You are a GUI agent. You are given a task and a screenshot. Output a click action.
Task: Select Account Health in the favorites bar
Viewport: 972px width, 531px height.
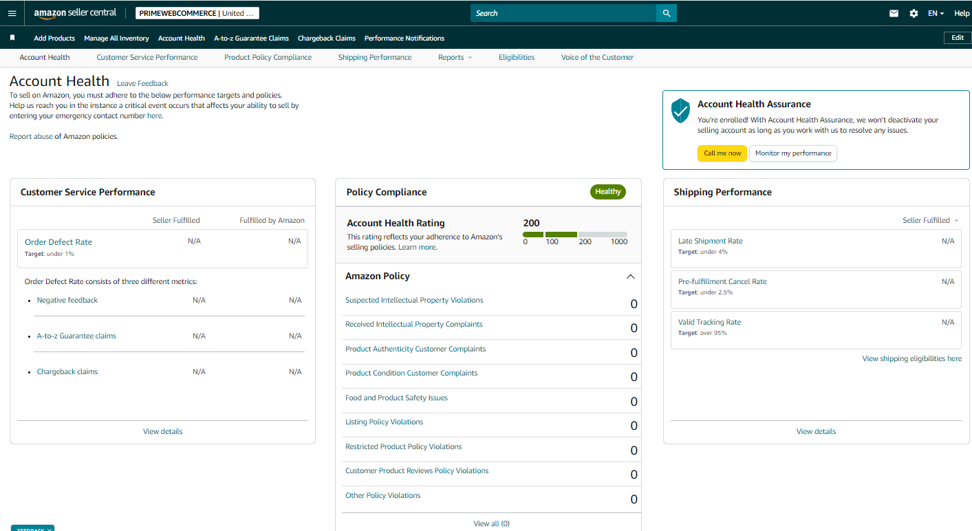click(x=182, y=38)
